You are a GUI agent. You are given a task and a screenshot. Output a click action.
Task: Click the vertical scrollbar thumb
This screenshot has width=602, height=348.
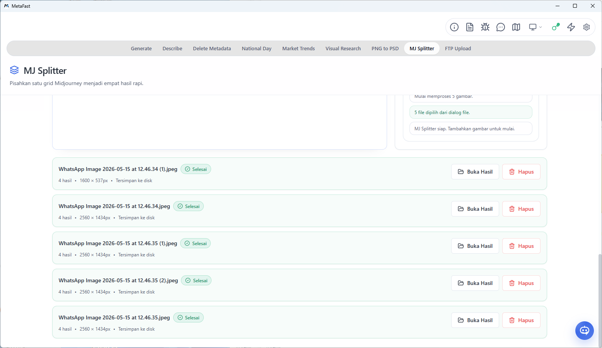[600, 300]
